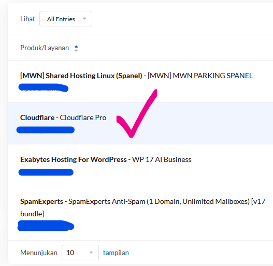Click the Lihat label
This screenshot has width=273, height=266.
27,19
